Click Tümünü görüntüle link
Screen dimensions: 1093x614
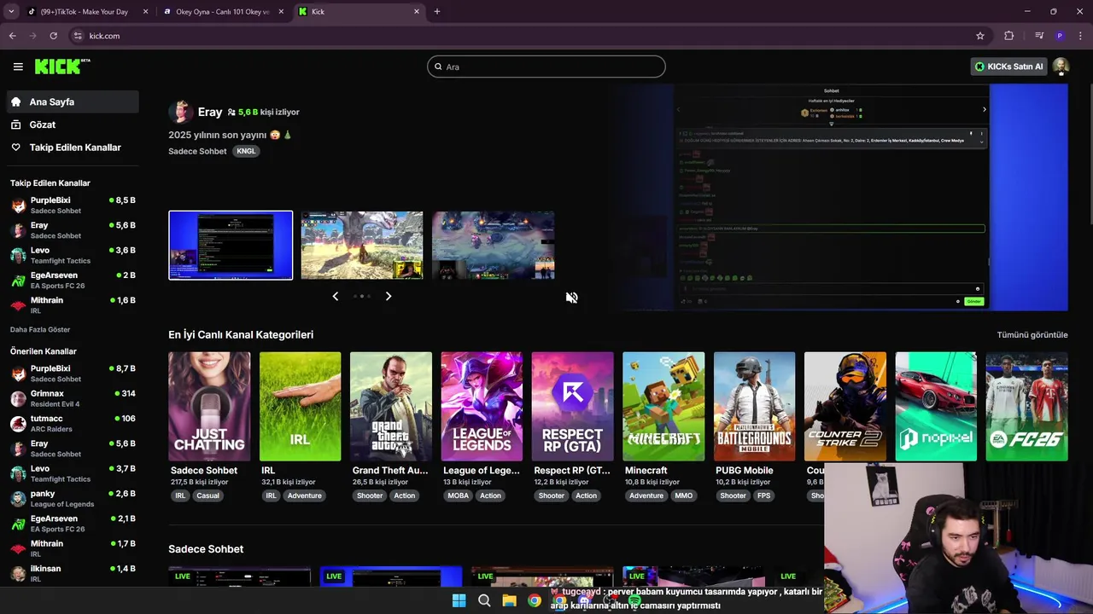pos(1032,334)
